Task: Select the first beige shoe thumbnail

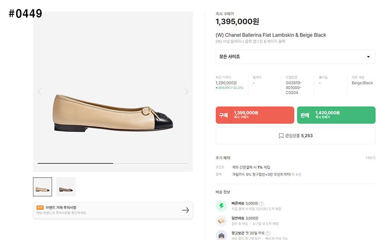Action: [43, 187]
